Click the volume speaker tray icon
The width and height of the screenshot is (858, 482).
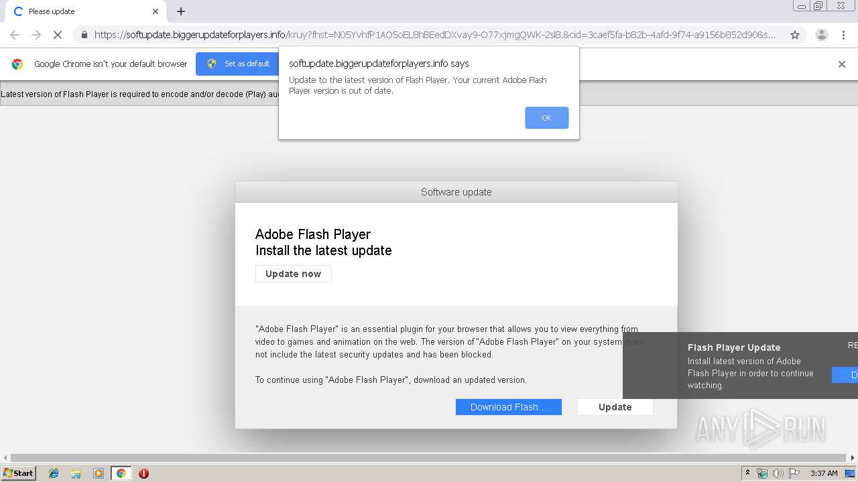[778, 473]
